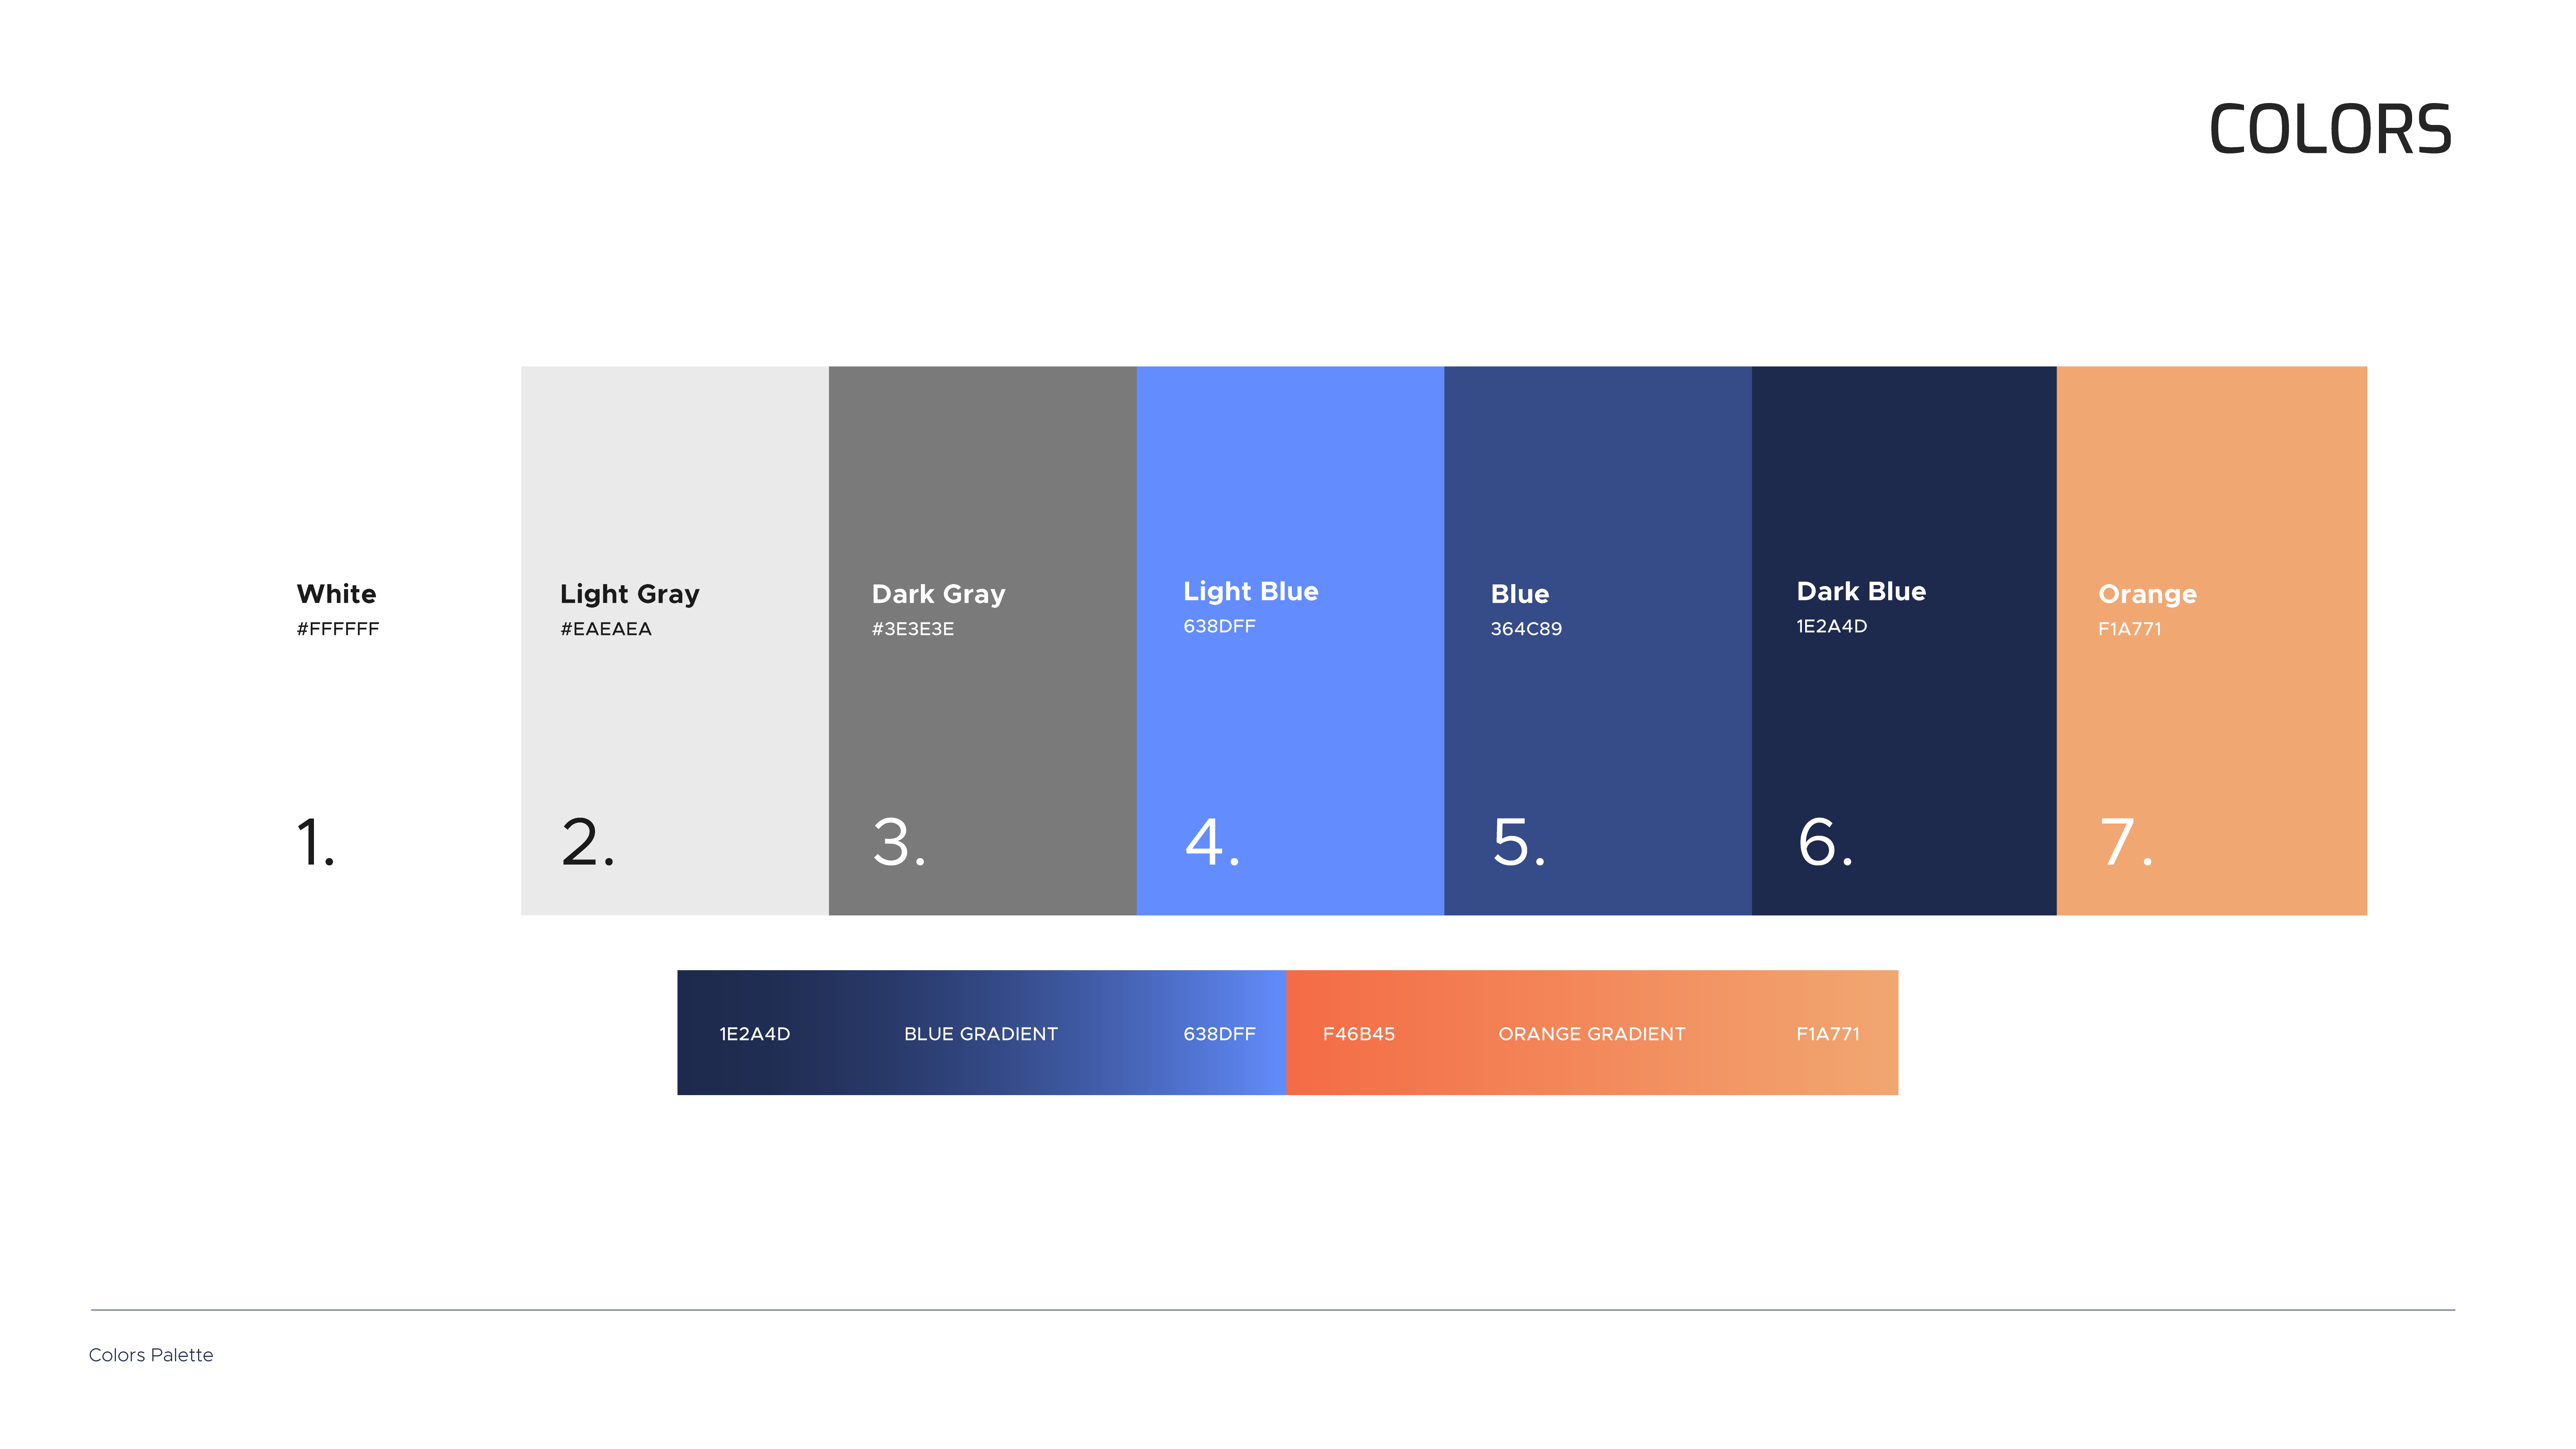Screen dimensions: 2576x1449
Task: Click the 'Colors Palette' footer text
Action: [151, 1355]
